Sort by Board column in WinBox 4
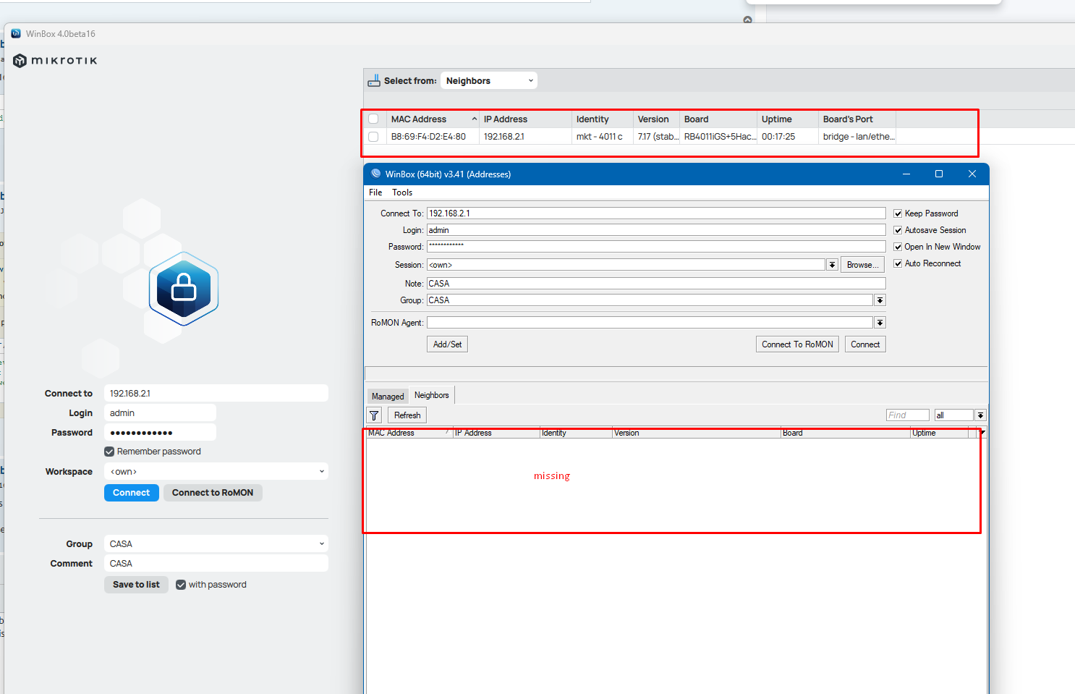Image resolution: width=1075 pixels, height=694 pixels. coord(718,119)
